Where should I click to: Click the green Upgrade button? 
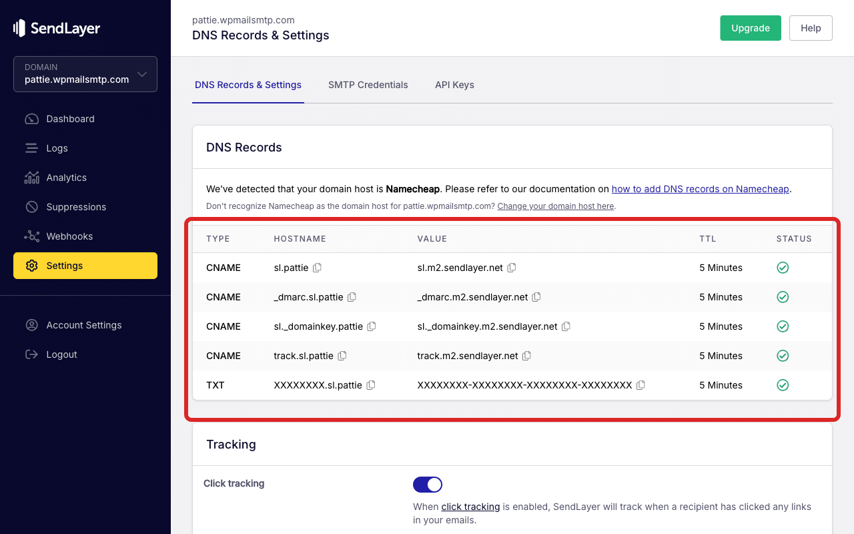[751, 28]
